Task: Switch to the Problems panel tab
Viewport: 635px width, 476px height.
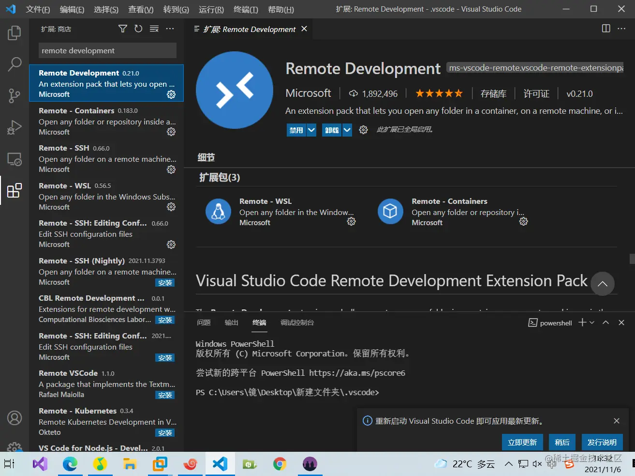Action: 204,322
